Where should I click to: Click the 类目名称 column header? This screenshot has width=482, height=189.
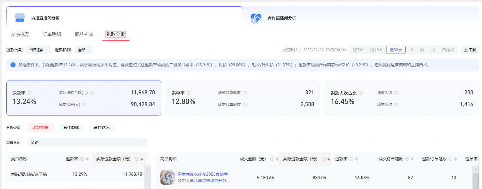coord(19,159)
